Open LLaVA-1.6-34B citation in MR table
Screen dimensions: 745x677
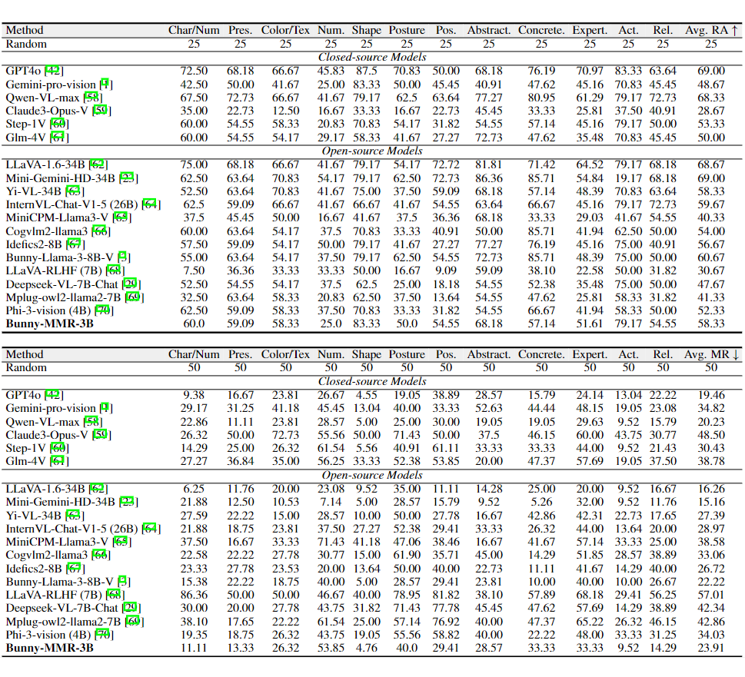coord(98,489)
